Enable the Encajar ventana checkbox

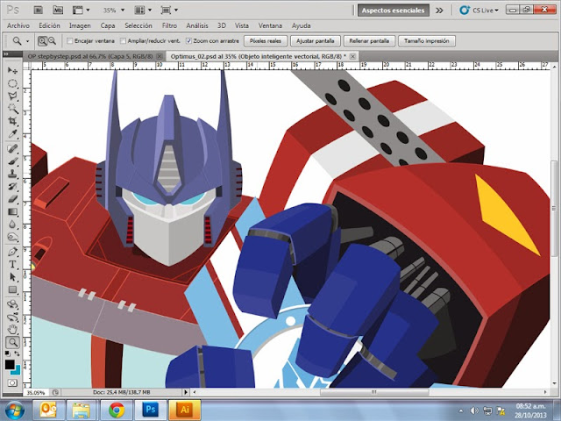pos(69,41)
